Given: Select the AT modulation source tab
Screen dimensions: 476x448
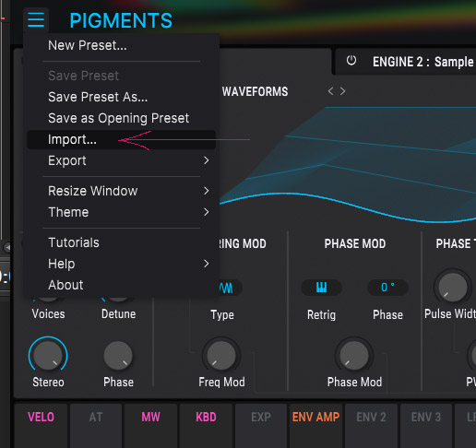Looking at the screenshot, I should [96, 426].
